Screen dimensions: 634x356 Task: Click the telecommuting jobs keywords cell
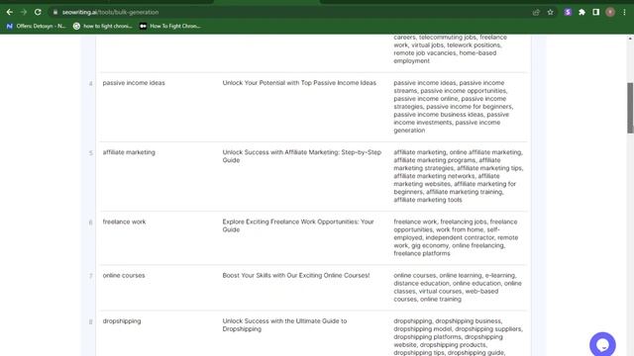(x=450, y=48)
